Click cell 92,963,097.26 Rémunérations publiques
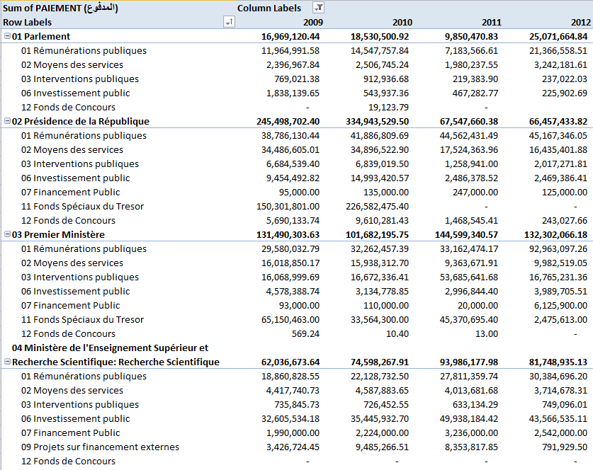 [x=558, y=249]
